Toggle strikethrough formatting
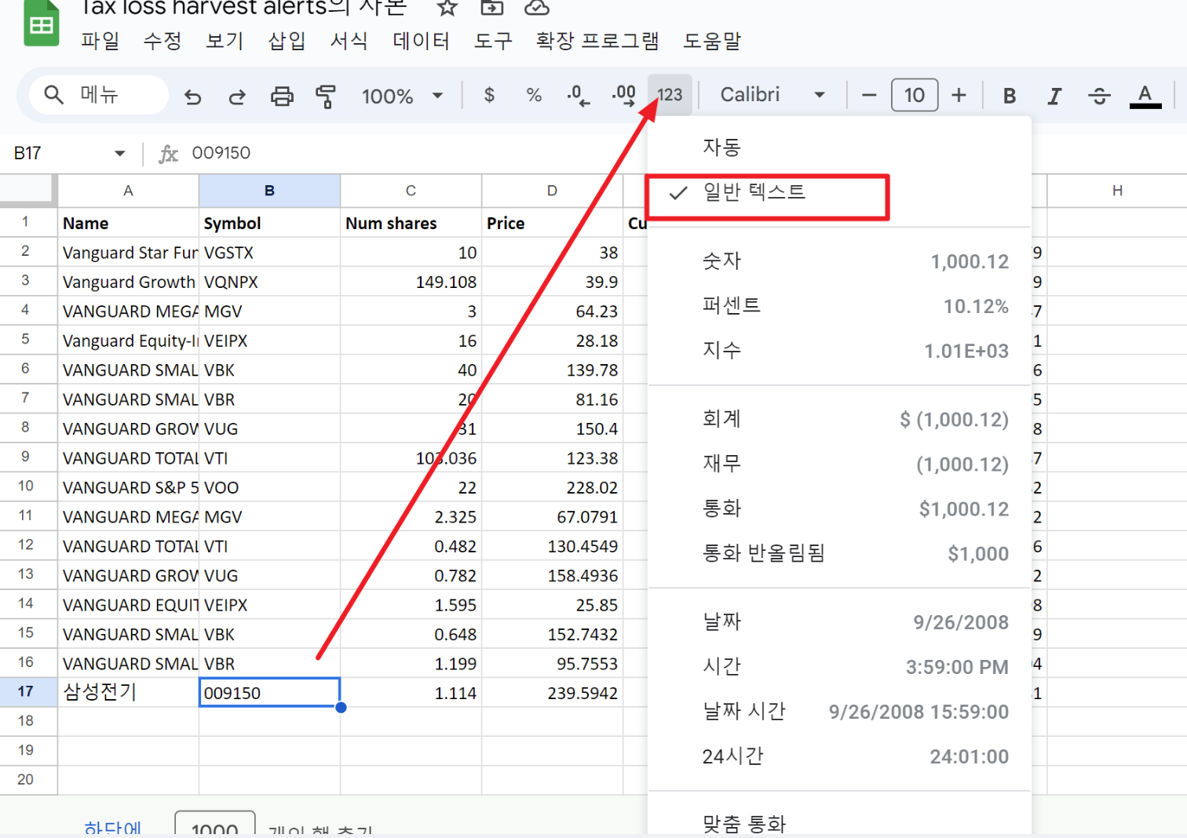The image size is (1187, 838). (x=1099, y=96)
